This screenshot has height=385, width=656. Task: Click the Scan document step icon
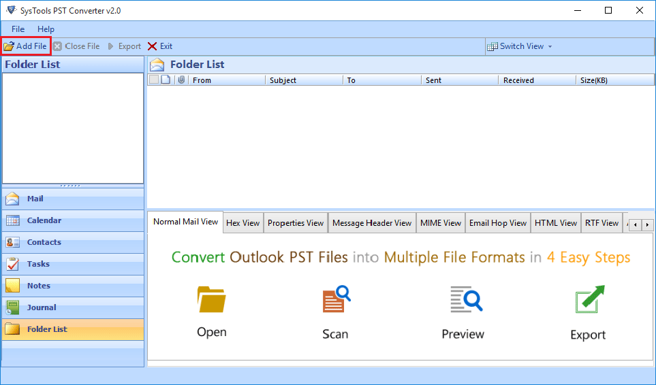tap(337, 299)
